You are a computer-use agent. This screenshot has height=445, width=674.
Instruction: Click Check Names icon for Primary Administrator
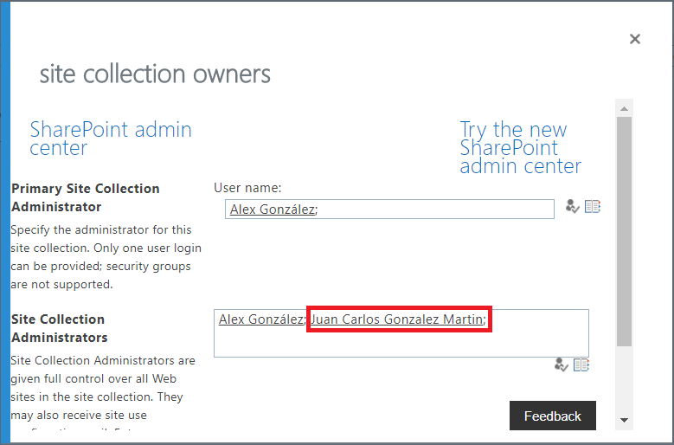(572, 207)
